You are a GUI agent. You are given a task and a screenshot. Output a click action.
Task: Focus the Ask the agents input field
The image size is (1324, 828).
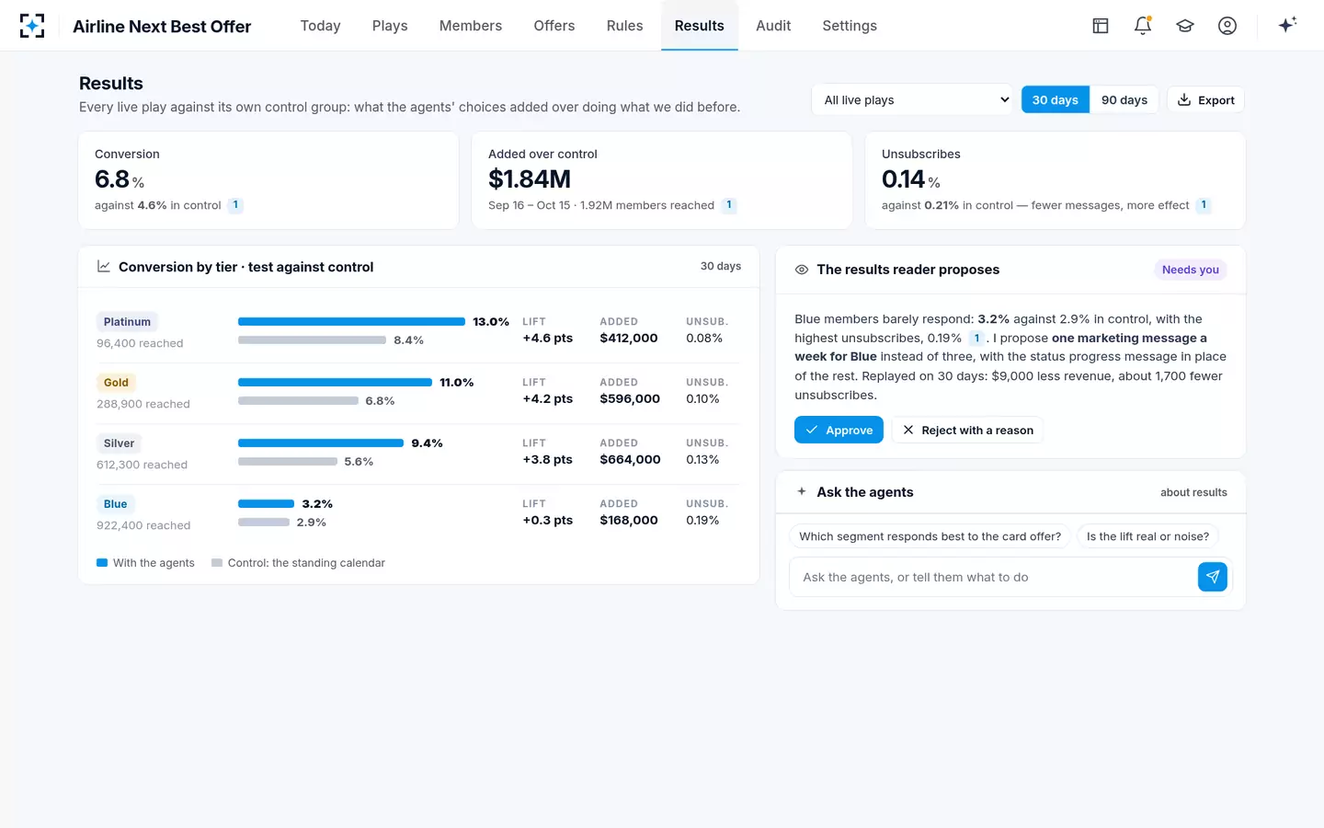coord(994,577)
